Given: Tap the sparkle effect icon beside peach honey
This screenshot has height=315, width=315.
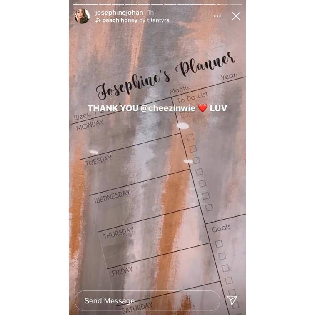Looking at the screenshot, I should 98,20.
